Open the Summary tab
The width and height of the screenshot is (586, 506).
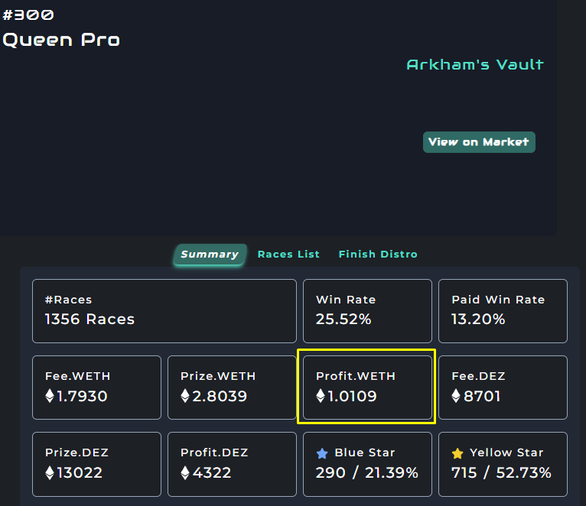[210, 255]
